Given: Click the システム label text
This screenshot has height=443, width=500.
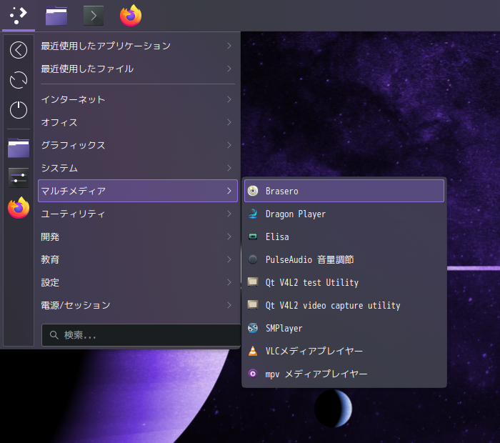Looking at the screenshot, I should tap(59, 168).
